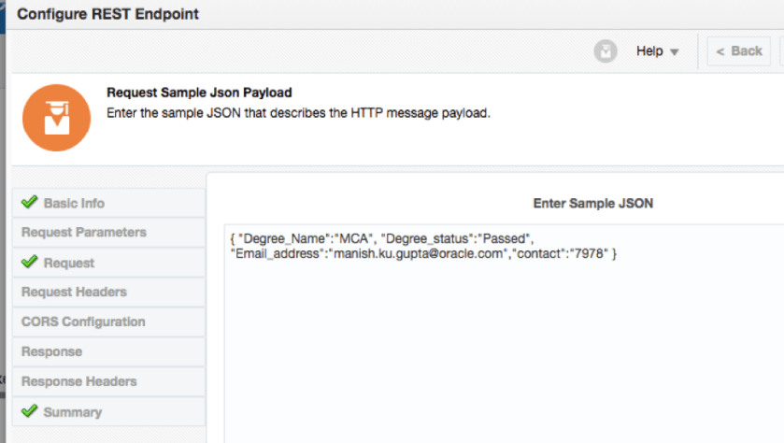The width and height of the screenshot is (784, 443).
Task: Open the Basic Info step
Action: click(x=74, y=203)
